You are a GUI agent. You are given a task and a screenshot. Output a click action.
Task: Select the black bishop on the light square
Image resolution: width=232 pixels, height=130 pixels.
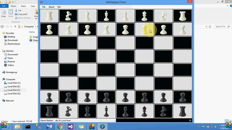(x=144, y=111)
